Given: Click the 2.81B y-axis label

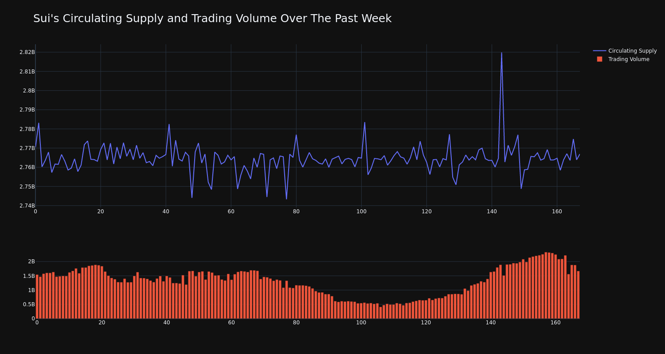Looking at the screenshot, I should coord(27,71).
